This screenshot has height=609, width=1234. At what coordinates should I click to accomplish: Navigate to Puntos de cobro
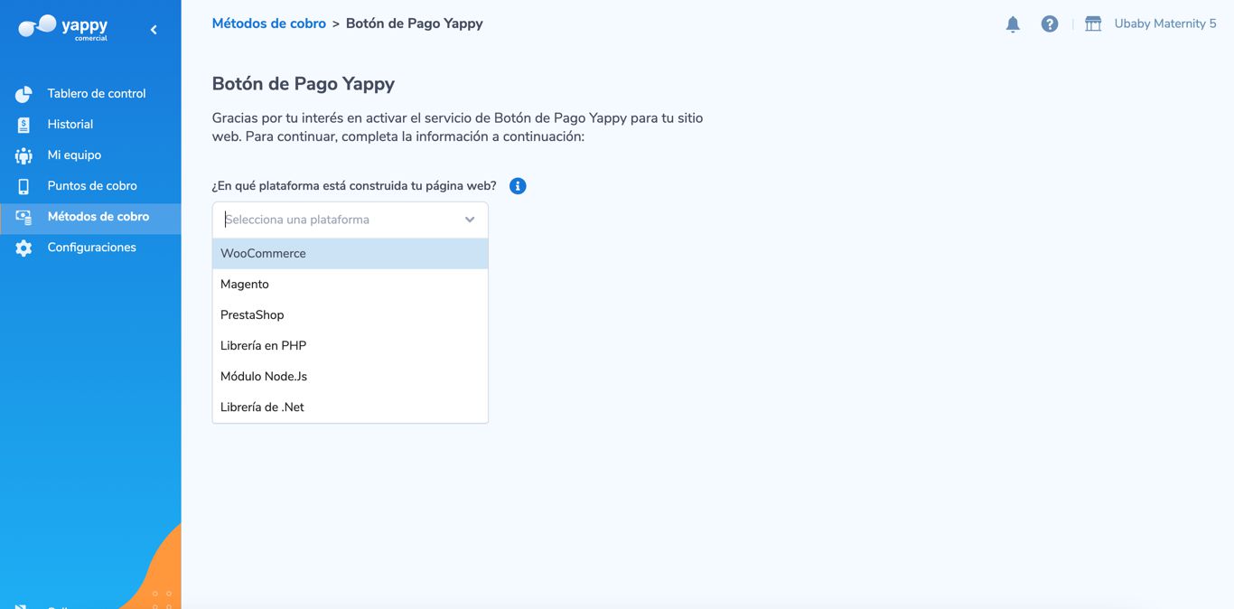(x=92, y=186)
